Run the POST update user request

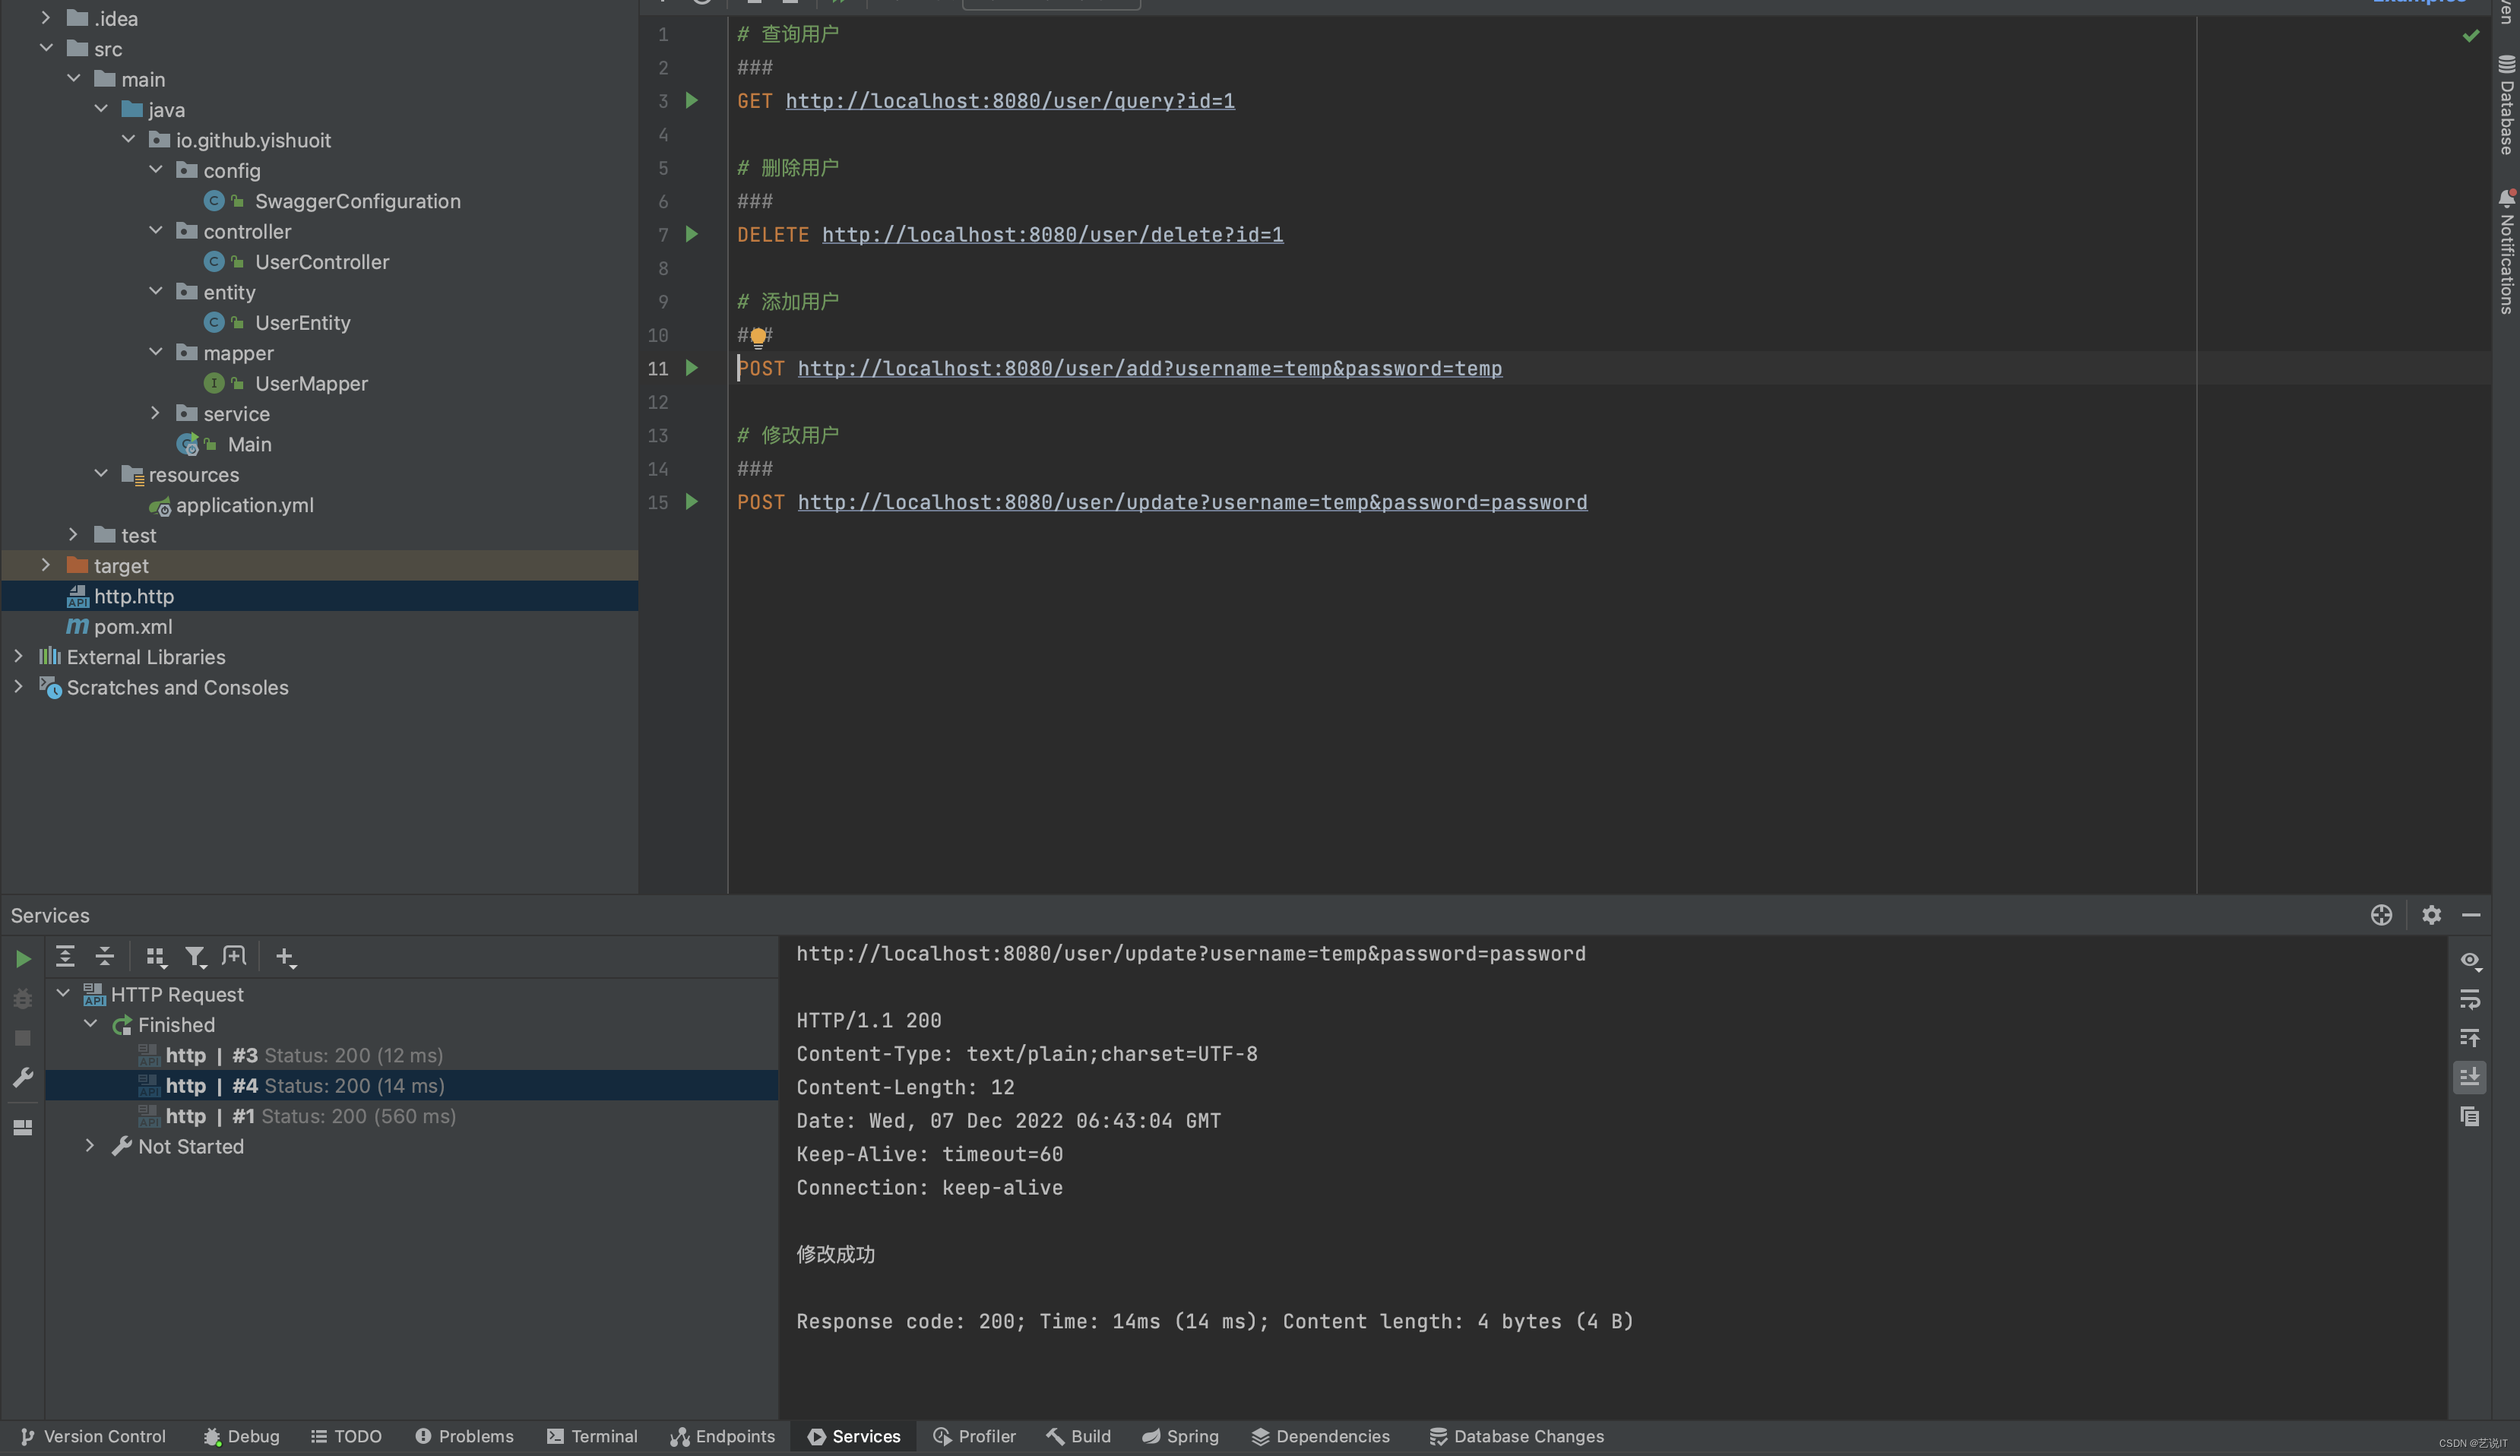click(x=691, y=502)
